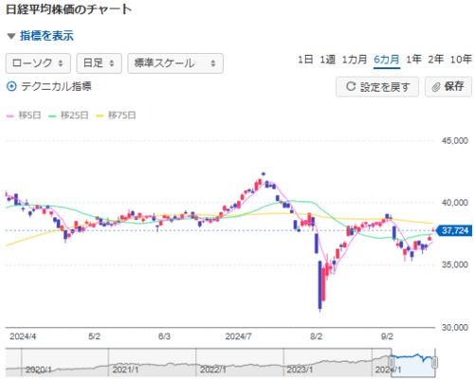Image resolution: width=474 pixels, height=379 pixels.
Task: Select the 1カ月 range tab
Action: [x=355, y=60]
